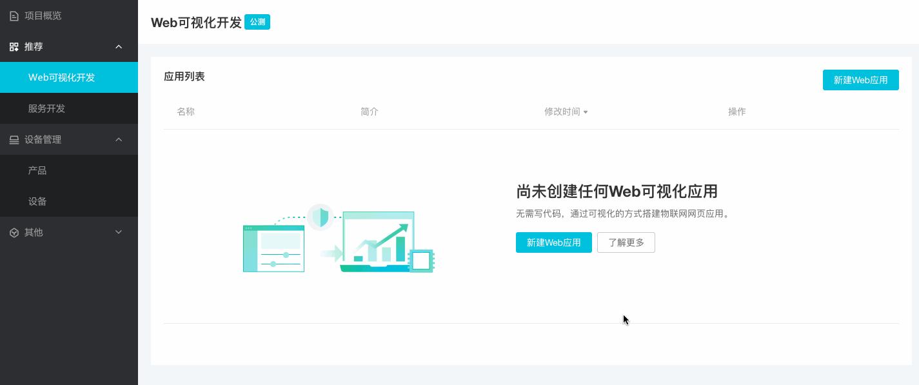Open the 修改时间 sort dropdown
The width and height of the screenshot is (919, 385).
(x=566, y=112)
